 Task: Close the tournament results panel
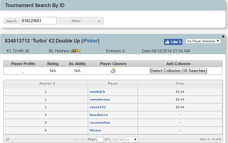pos(223,37)
